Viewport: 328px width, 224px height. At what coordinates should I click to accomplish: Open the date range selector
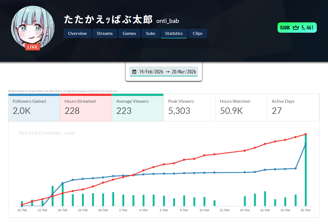click(164, 72)
